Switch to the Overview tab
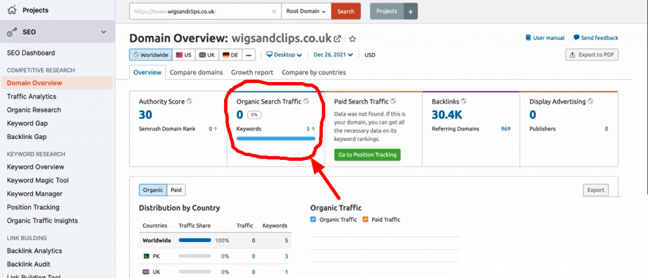Screen dimensions: 648x278 [x=147, y=72]
